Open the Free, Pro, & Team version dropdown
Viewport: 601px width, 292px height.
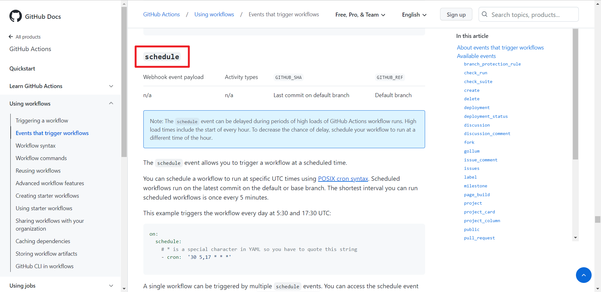click(x=360, y=15)
